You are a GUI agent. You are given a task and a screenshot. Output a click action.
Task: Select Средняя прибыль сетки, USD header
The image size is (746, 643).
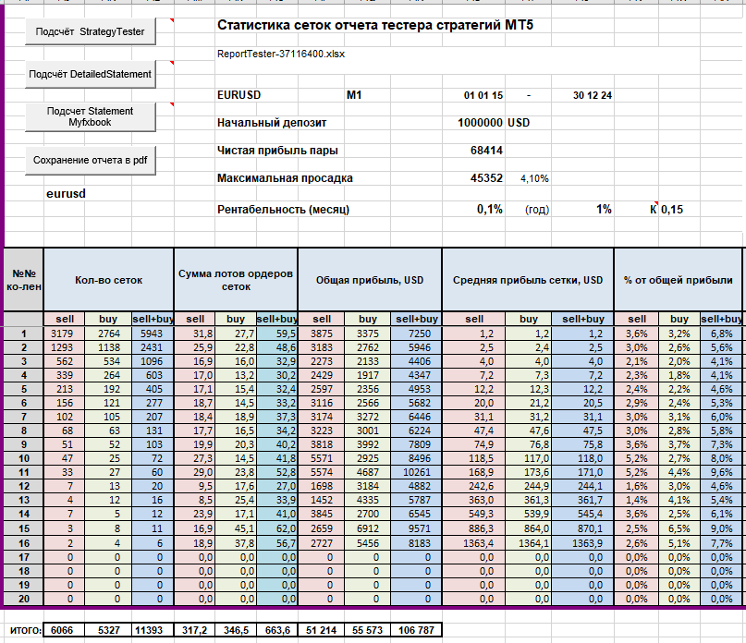528,280
